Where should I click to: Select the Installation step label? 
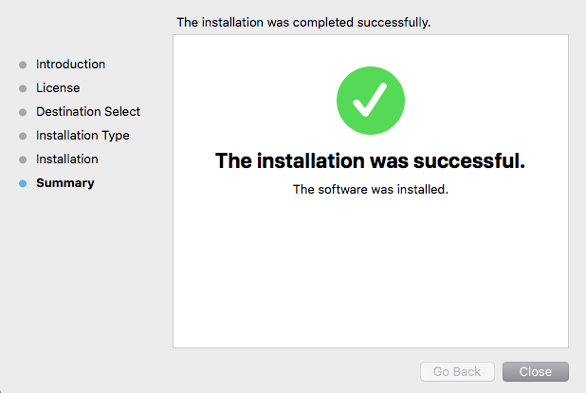click(x=66, y=159)
